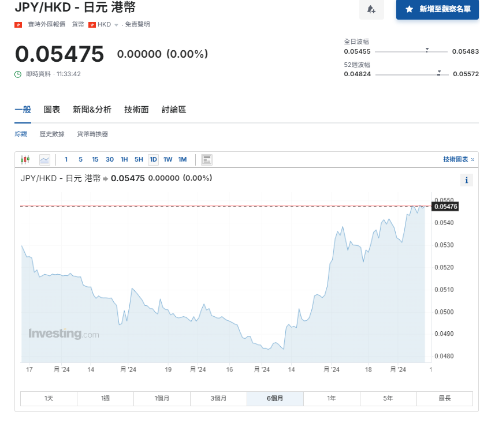Click the clock icon beside real-time data
The width and height of the screenshot is (480, 423).
18,74
